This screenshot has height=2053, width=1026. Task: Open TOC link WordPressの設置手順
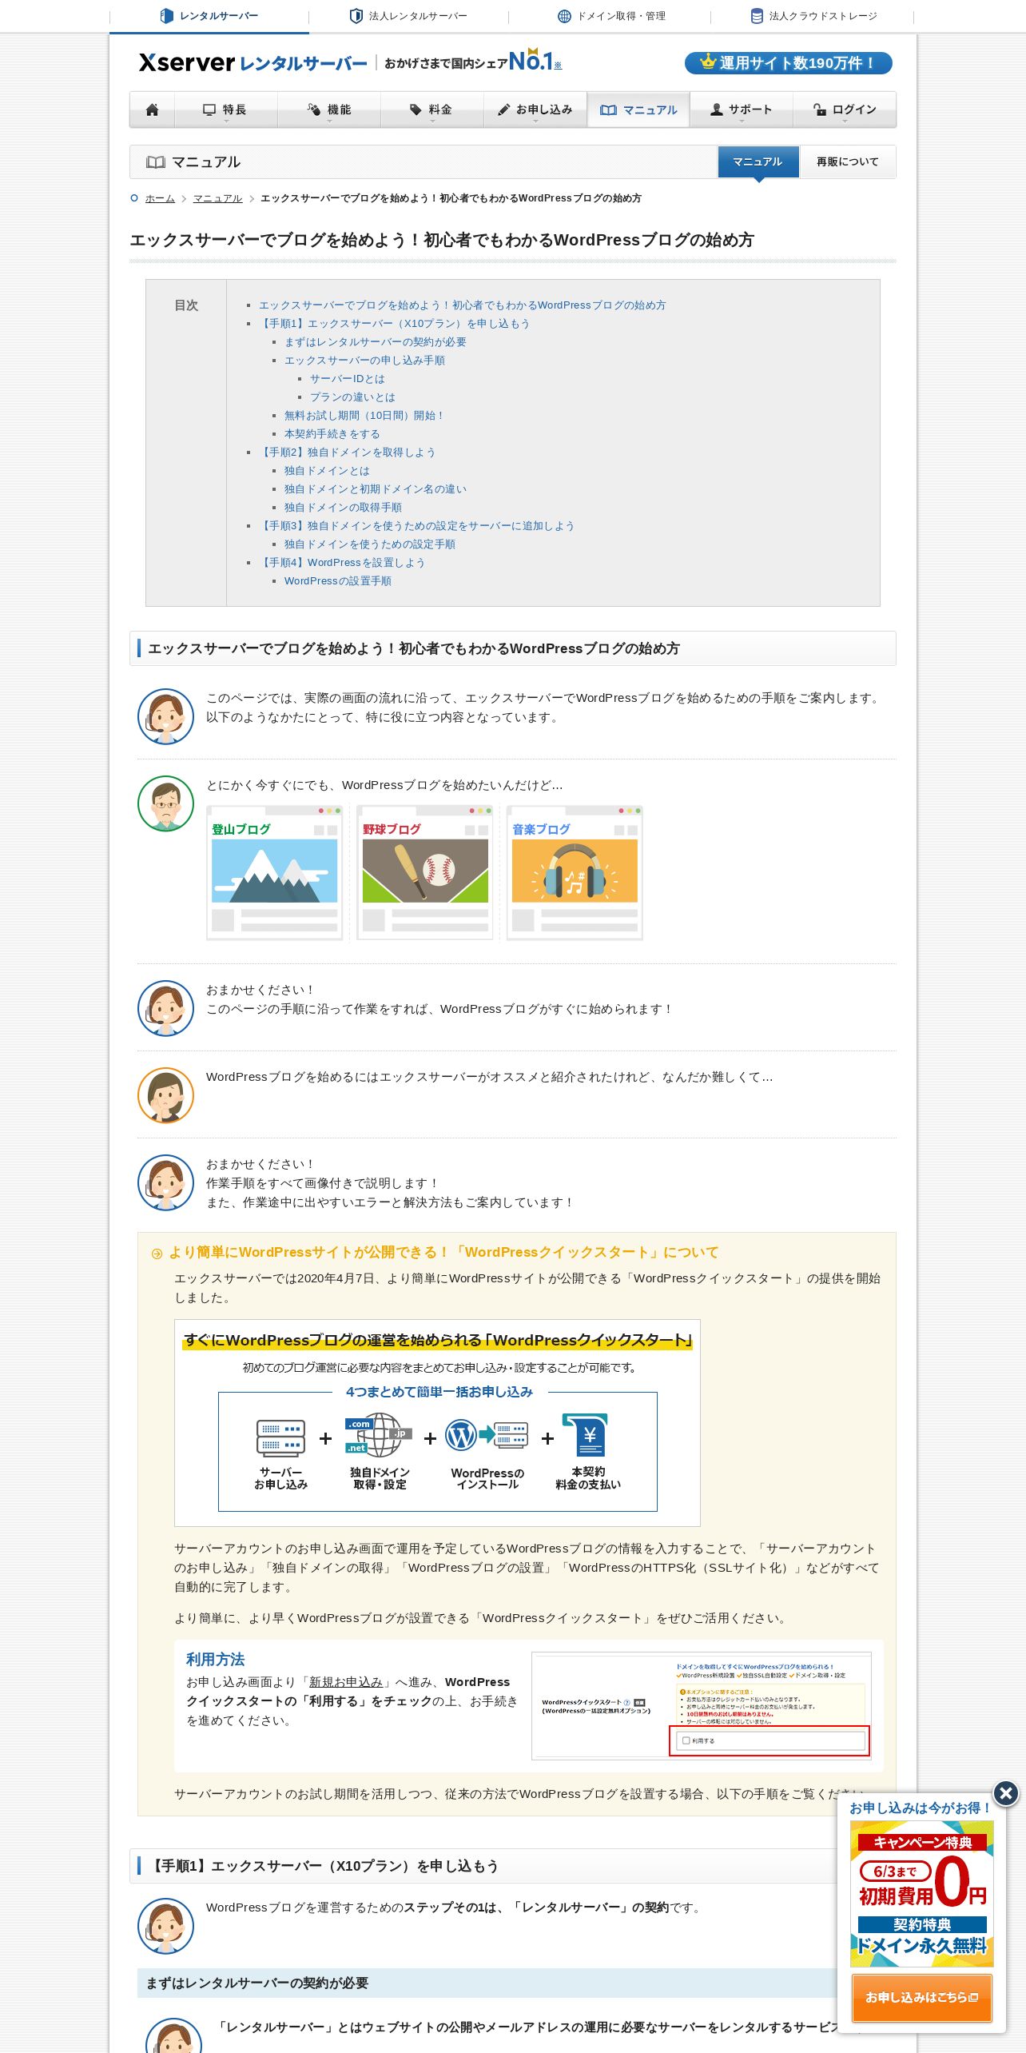(x=338, y=581)
